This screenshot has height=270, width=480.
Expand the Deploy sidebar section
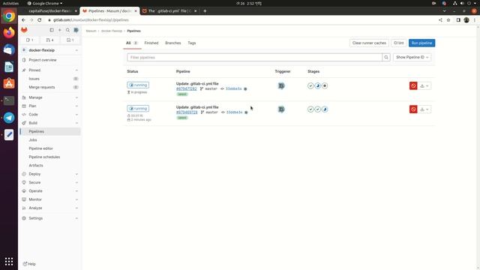50,174
